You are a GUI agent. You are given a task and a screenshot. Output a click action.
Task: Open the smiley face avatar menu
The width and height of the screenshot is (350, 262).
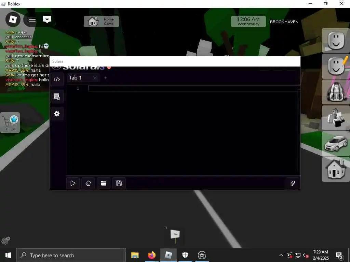336,41
